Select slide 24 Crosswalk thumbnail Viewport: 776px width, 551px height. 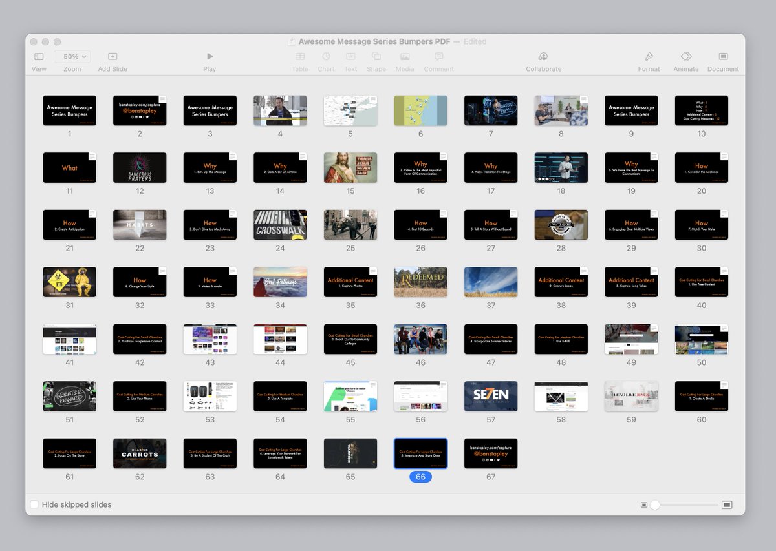(x=280, y=225)
